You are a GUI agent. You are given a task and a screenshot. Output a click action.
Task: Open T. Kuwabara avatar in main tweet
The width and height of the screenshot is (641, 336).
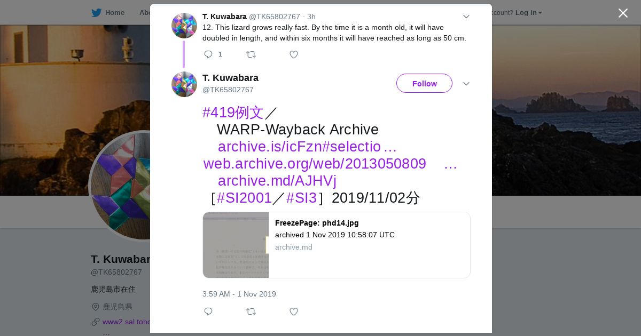(184, 84)
